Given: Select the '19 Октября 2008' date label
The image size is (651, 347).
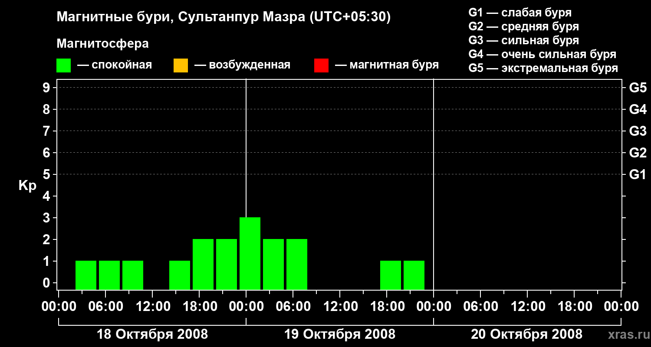Looking at the screenshot, I should [x=340, y=334].
